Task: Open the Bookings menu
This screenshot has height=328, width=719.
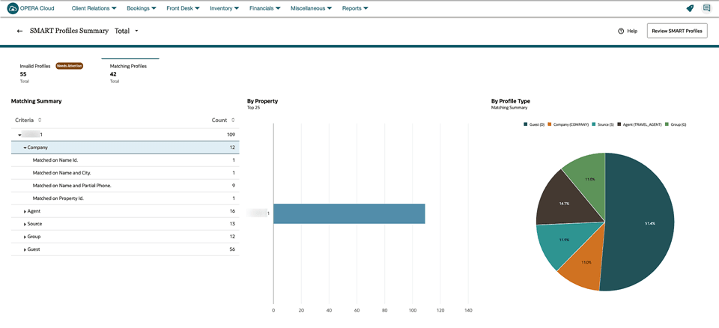Action: [x=142, y=8]
